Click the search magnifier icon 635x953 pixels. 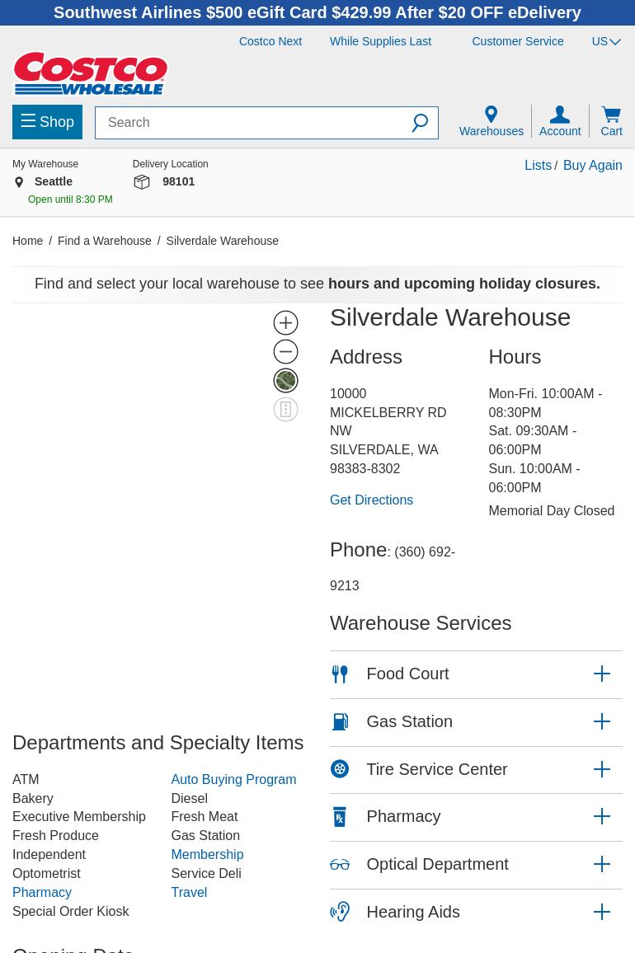pyautogui.click(x=420, y=123)
